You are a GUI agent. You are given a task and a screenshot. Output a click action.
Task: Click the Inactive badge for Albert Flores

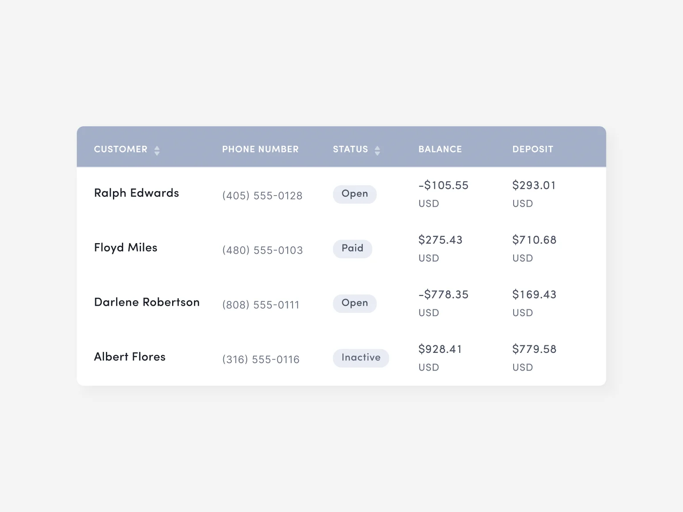coord(361,358)
